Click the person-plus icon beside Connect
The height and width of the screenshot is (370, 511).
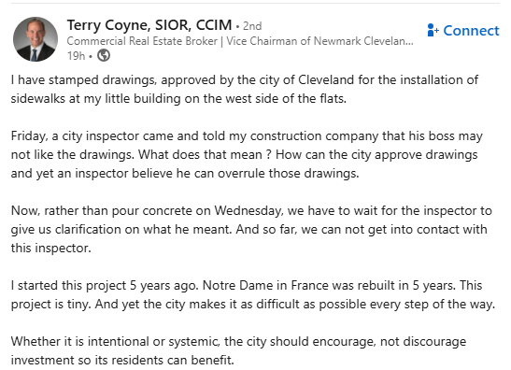[x=433, y=30]
